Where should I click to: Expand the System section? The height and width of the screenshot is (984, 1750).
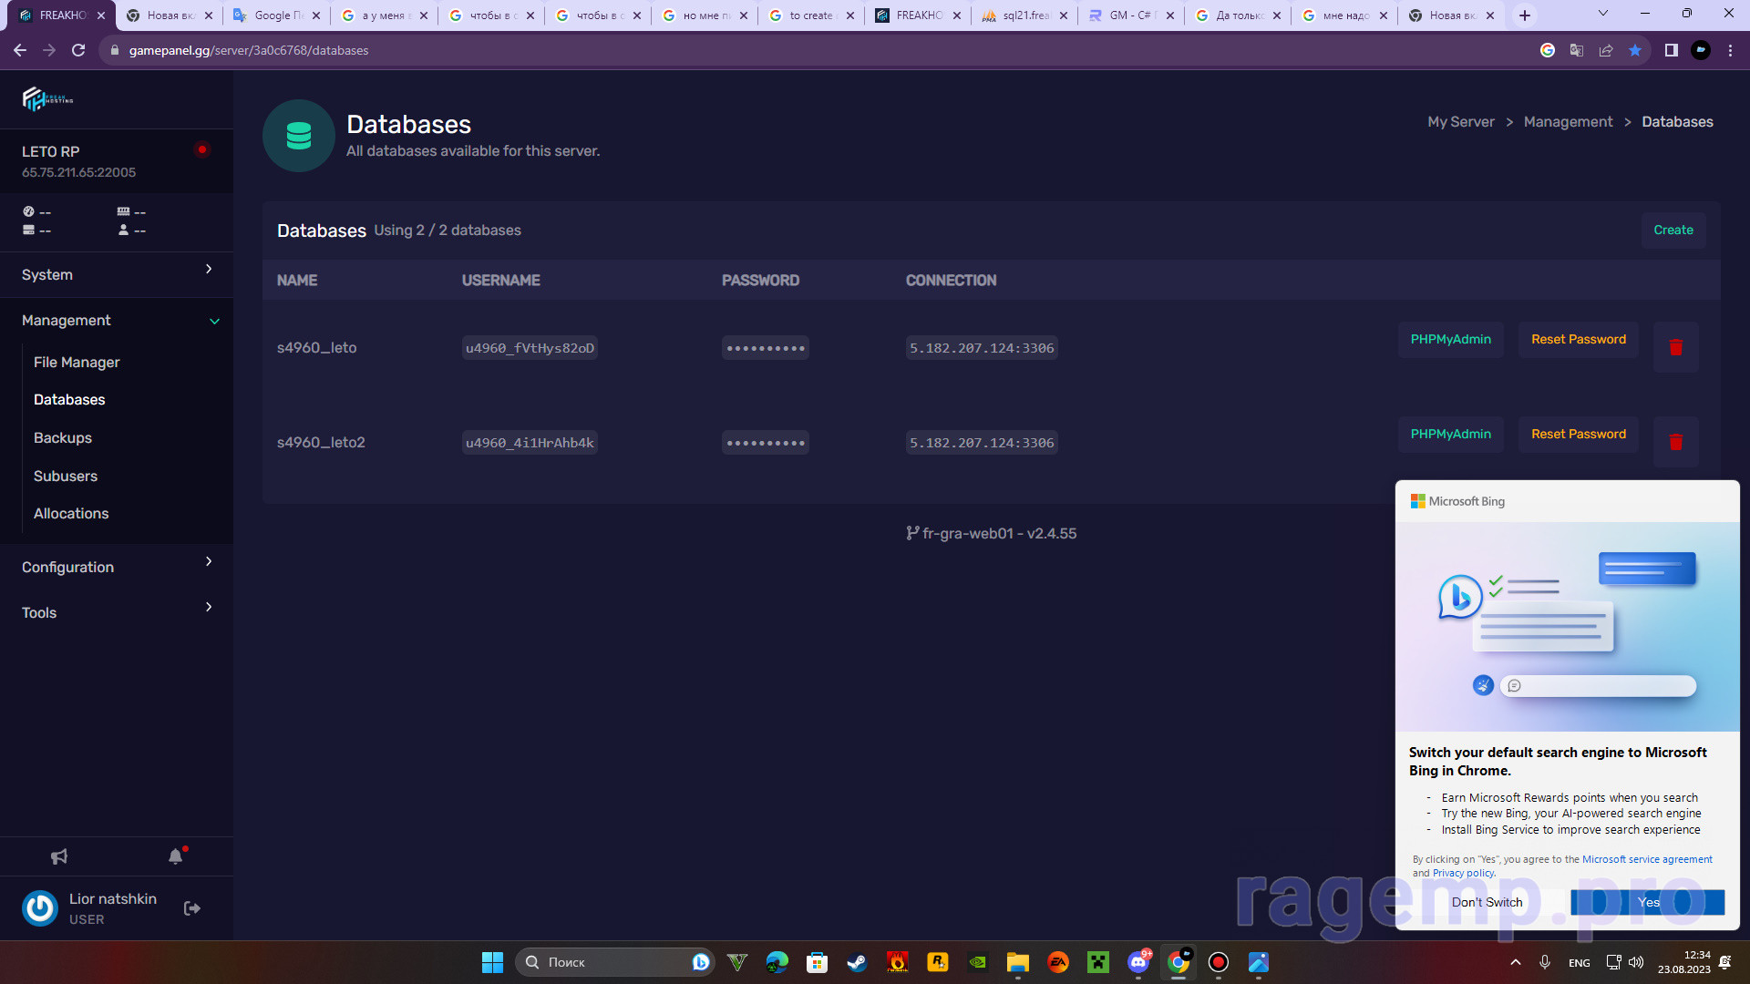117,274
